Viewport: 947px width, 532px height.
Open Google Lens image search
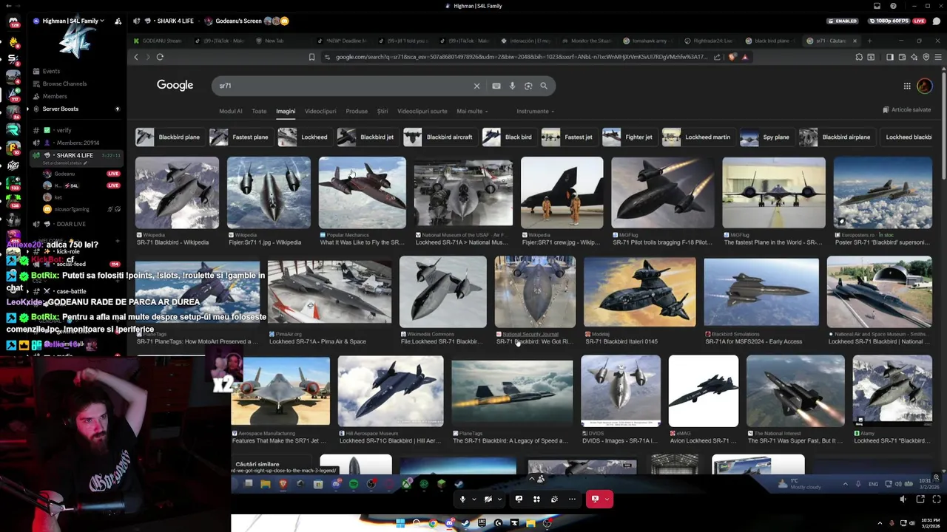[528, 86]
